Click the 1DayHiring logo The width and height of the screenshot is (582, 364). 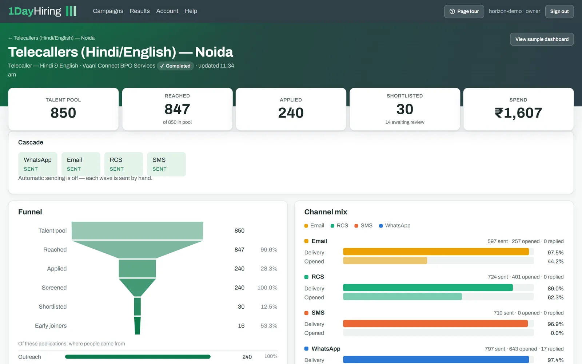pos(42,11)
